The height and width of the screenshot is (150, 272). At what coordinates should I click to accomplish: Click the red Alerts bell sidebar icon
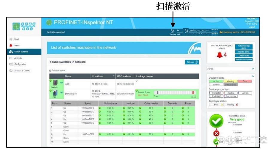click(x=11, y=45)
